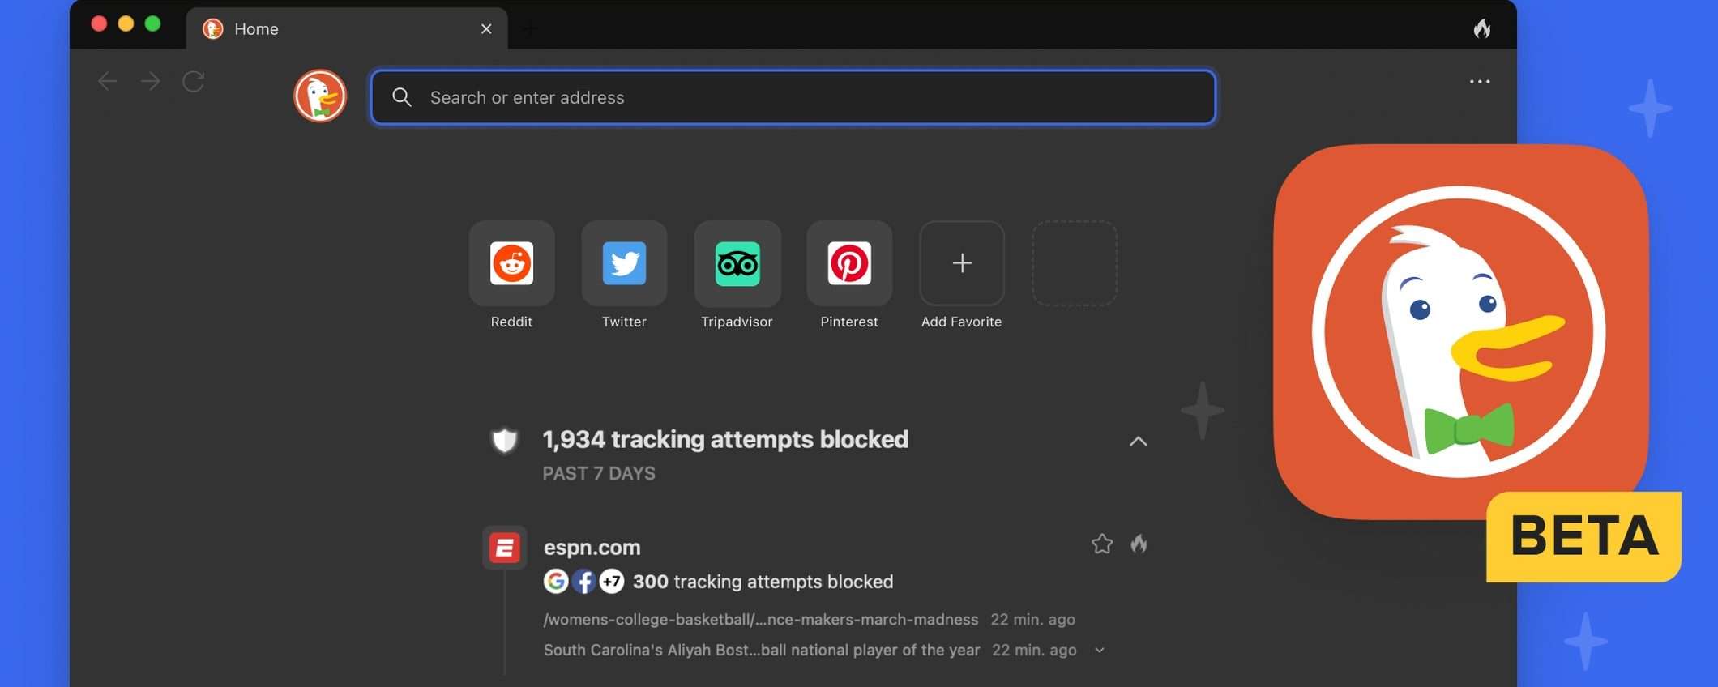Screen dimensions: 1718x687
Task: Open the espn.com site link
Action: [x=592, y=548]
